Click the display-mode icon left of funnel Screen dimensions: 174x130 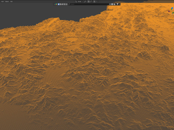[114, 4]
